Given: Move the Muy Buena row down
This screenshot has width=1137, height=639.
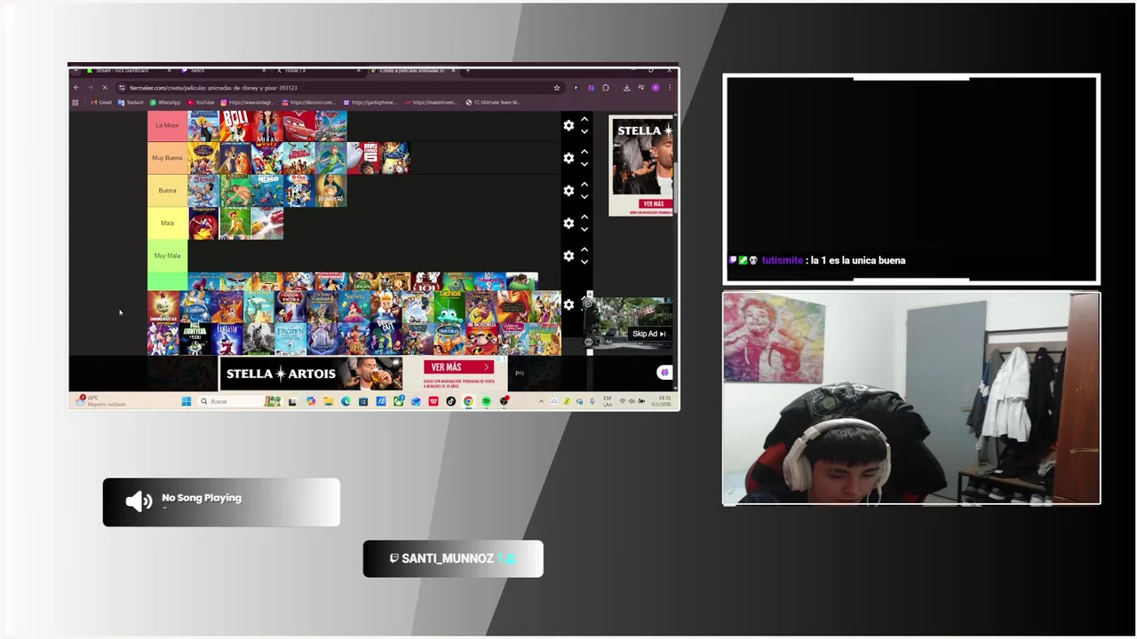Looking at the screenshot, I should (x=584, y=164).
